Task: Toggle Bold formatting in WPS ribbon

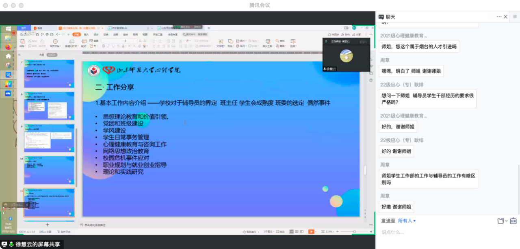Action: 104,46
